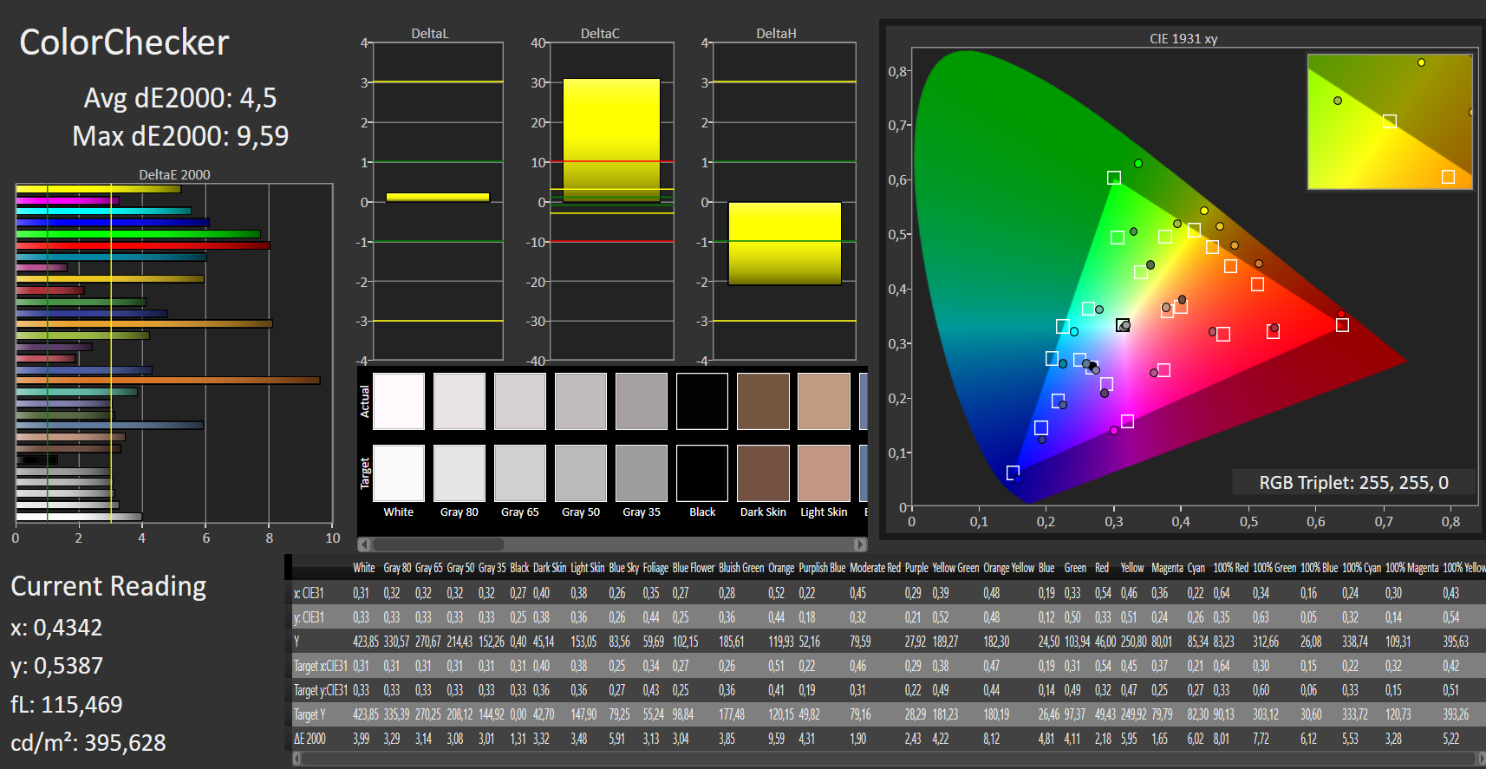Select the bright green bar in DeltaE 2000 chart

[x=138, y=234]
